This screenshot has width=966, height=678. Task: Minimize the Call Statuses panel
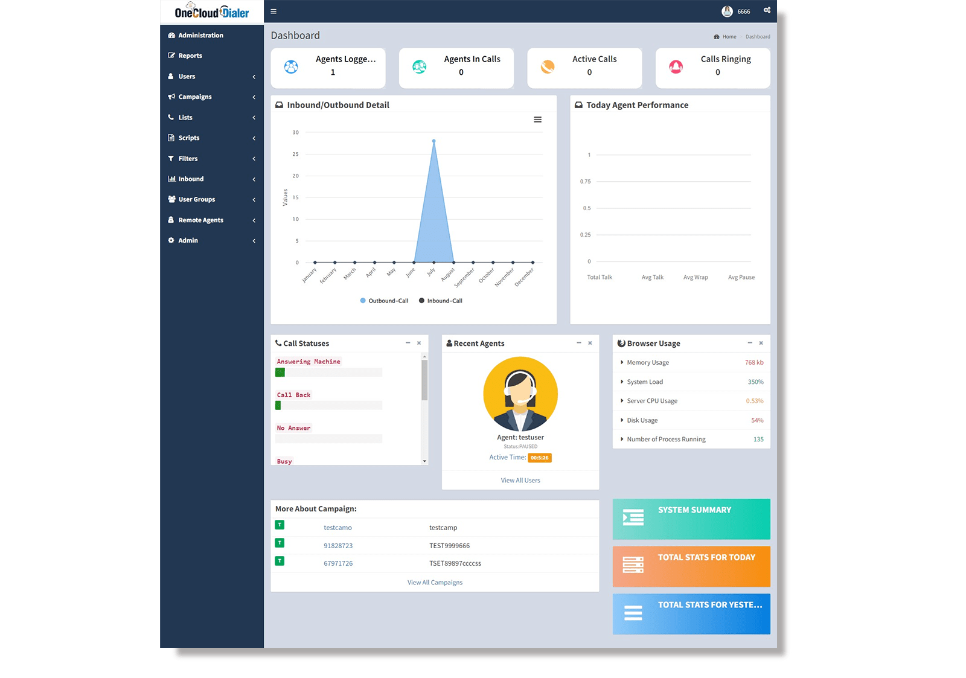[408, 343]
